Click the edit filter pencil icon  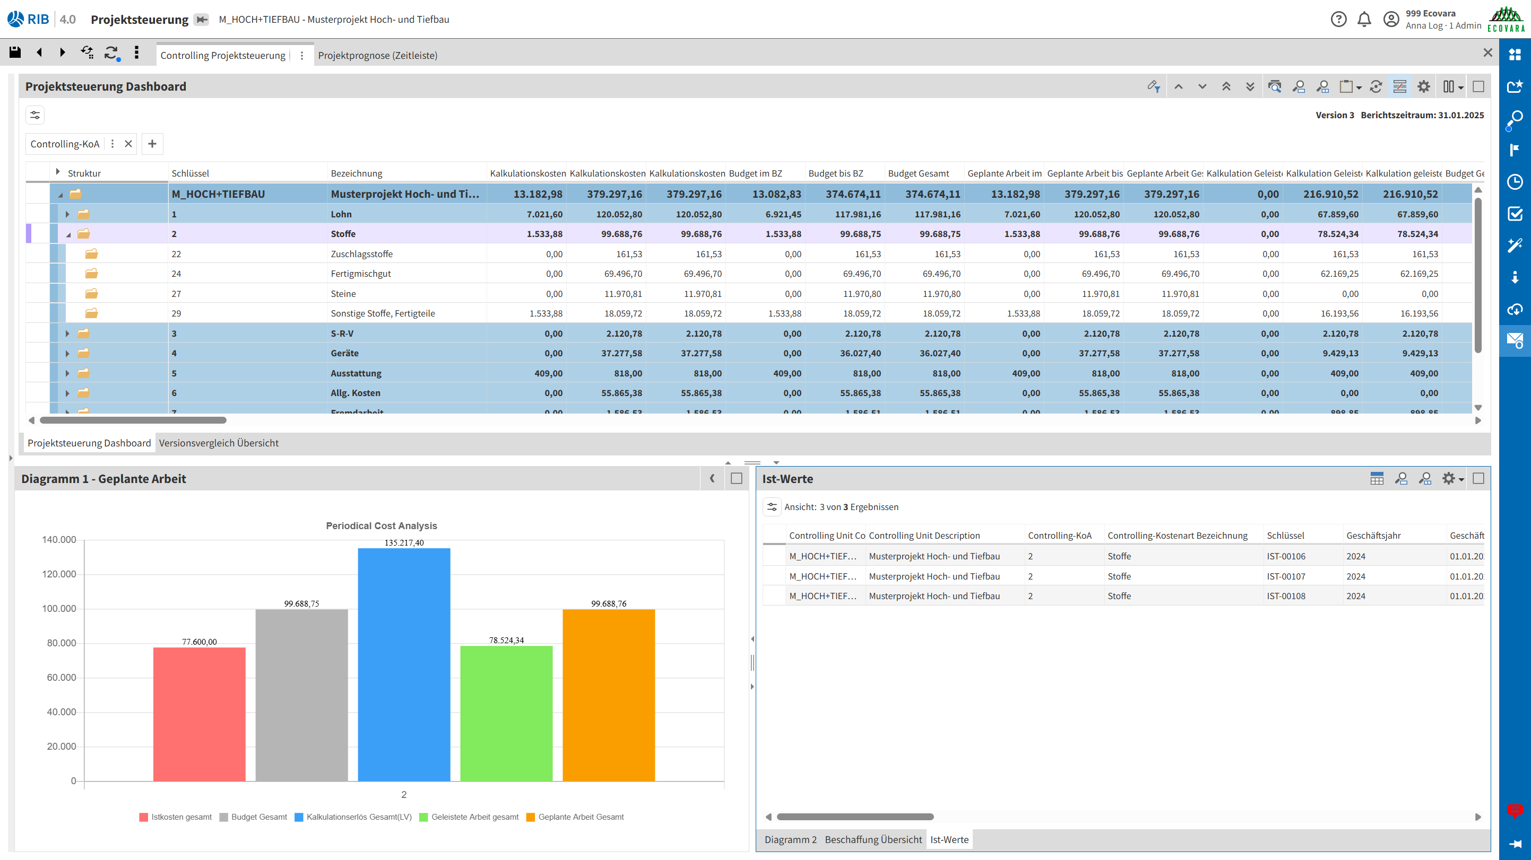click(1154, 87)
